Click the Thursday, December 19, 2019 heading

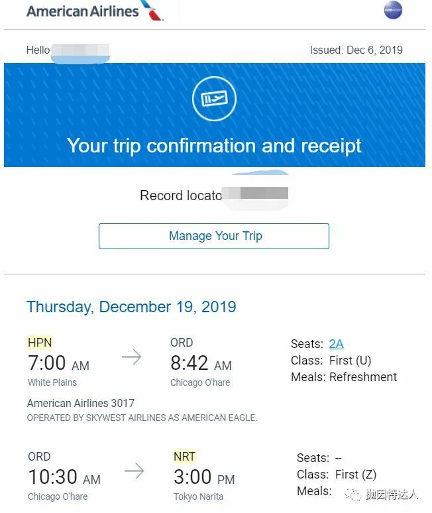(131, 307)
